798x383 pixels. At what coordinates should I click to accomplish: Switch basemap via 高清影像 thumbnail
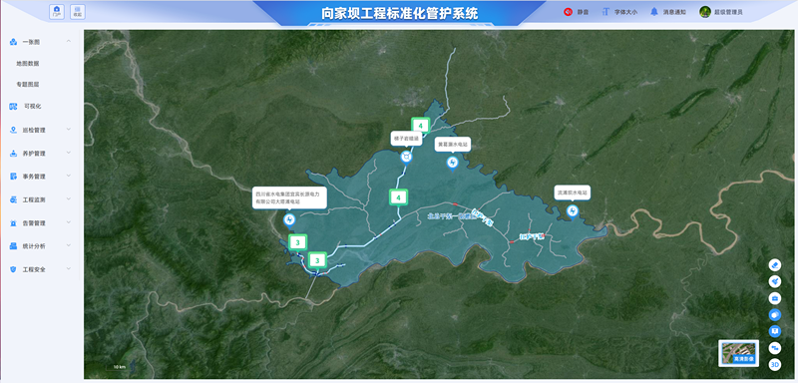coord(739,353)
